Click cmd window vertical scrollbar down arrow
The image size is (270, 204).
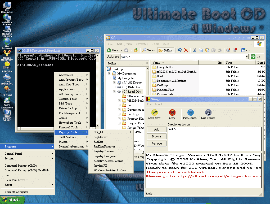[98, 125]
